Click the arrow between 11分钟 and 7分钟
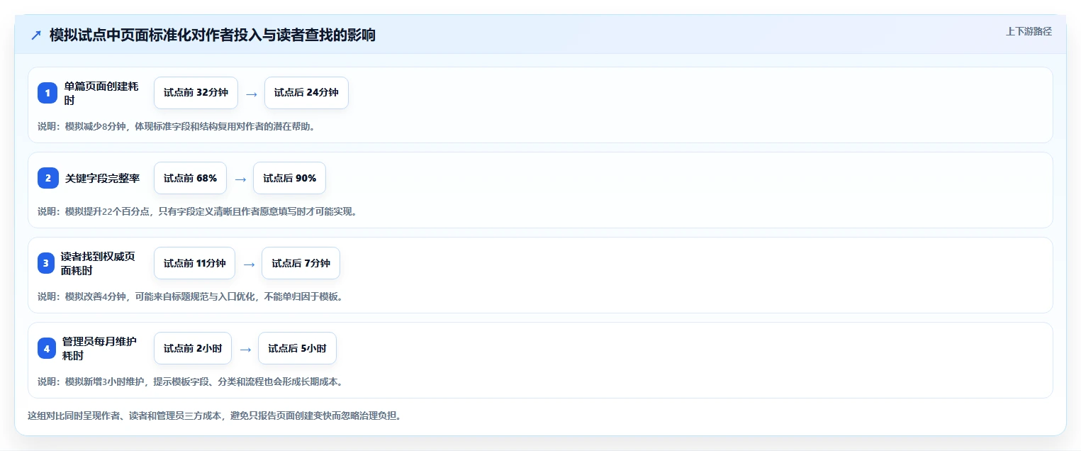 [x=248, y=264]
